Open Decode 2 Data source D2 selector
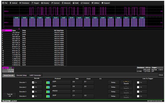This screenshot has width=165, height=103. point(77,87)
